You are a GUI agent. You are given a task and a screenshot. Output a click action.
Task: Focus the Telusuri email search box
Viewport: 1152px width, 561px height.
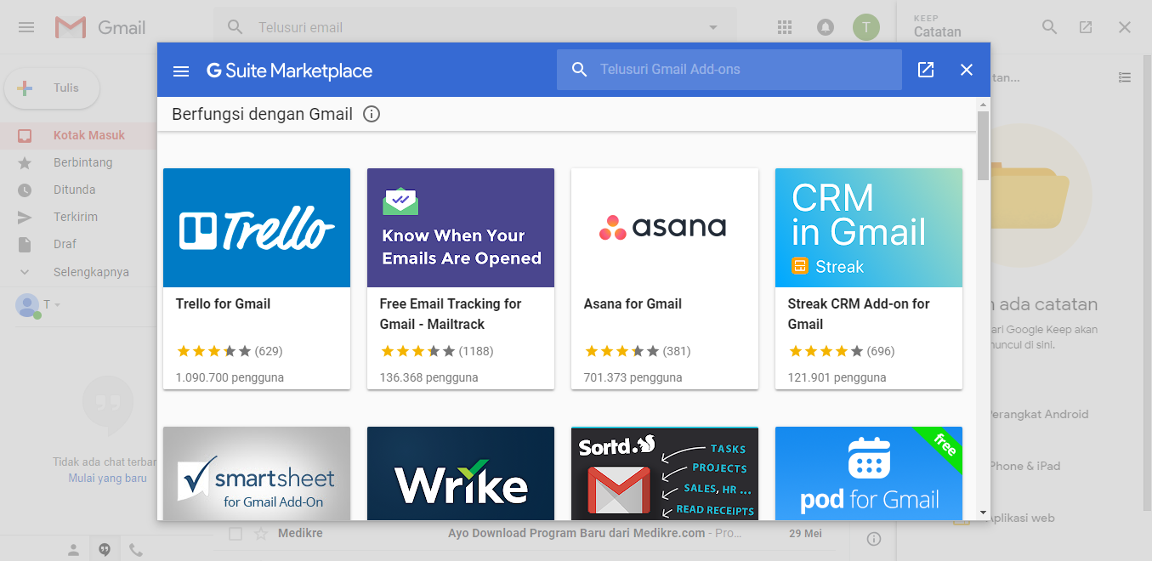coord(476,27)
